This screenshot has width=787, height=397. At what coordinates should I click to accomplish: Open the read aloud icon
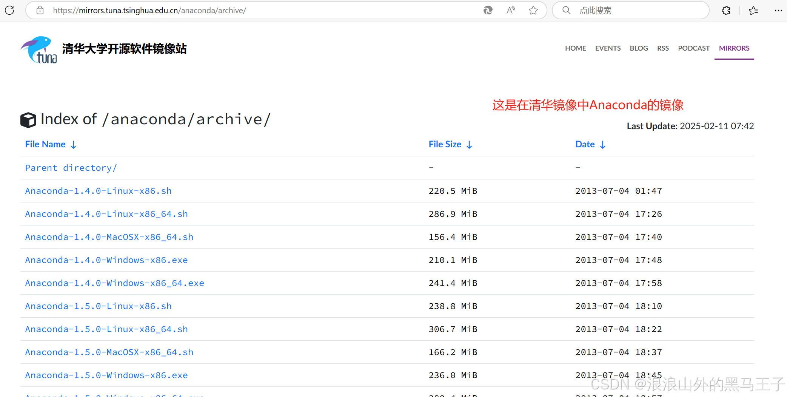(x=511, y=10)
